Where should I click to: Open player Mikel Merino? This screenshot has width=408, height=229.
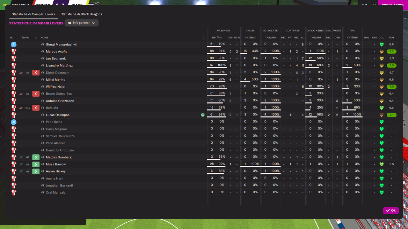(55, 80)
